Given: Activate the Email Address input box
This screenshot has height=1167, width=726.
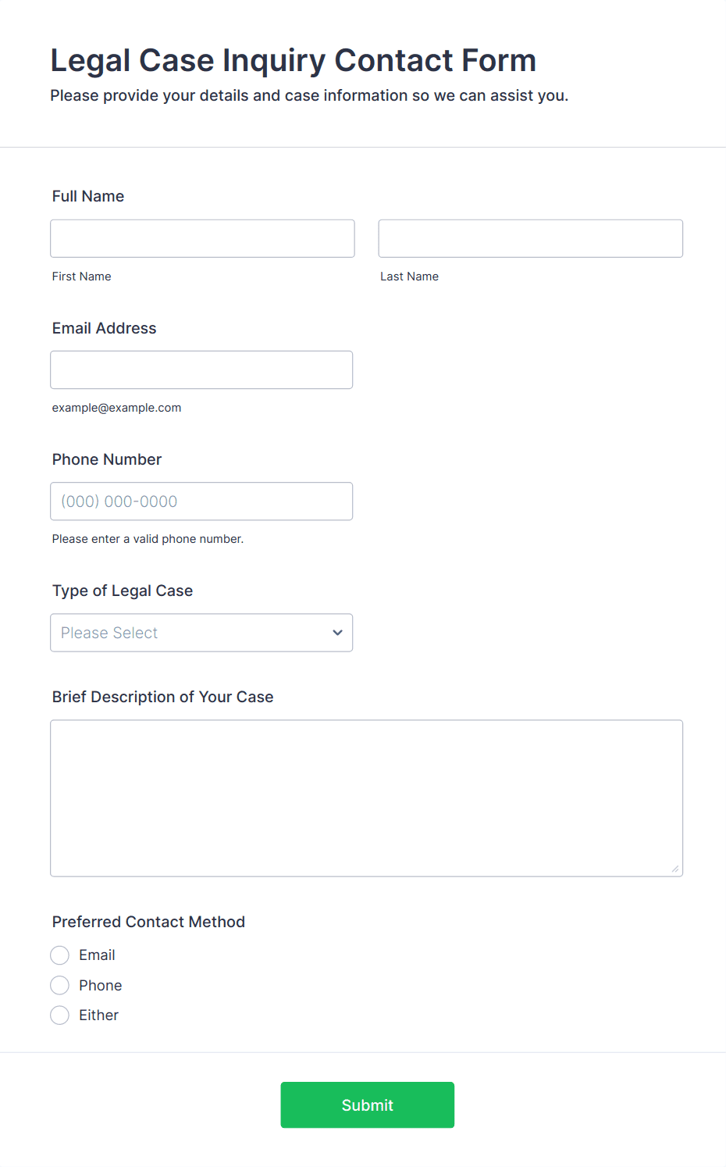Looking at the screenshot, I should tap(201, 369).
